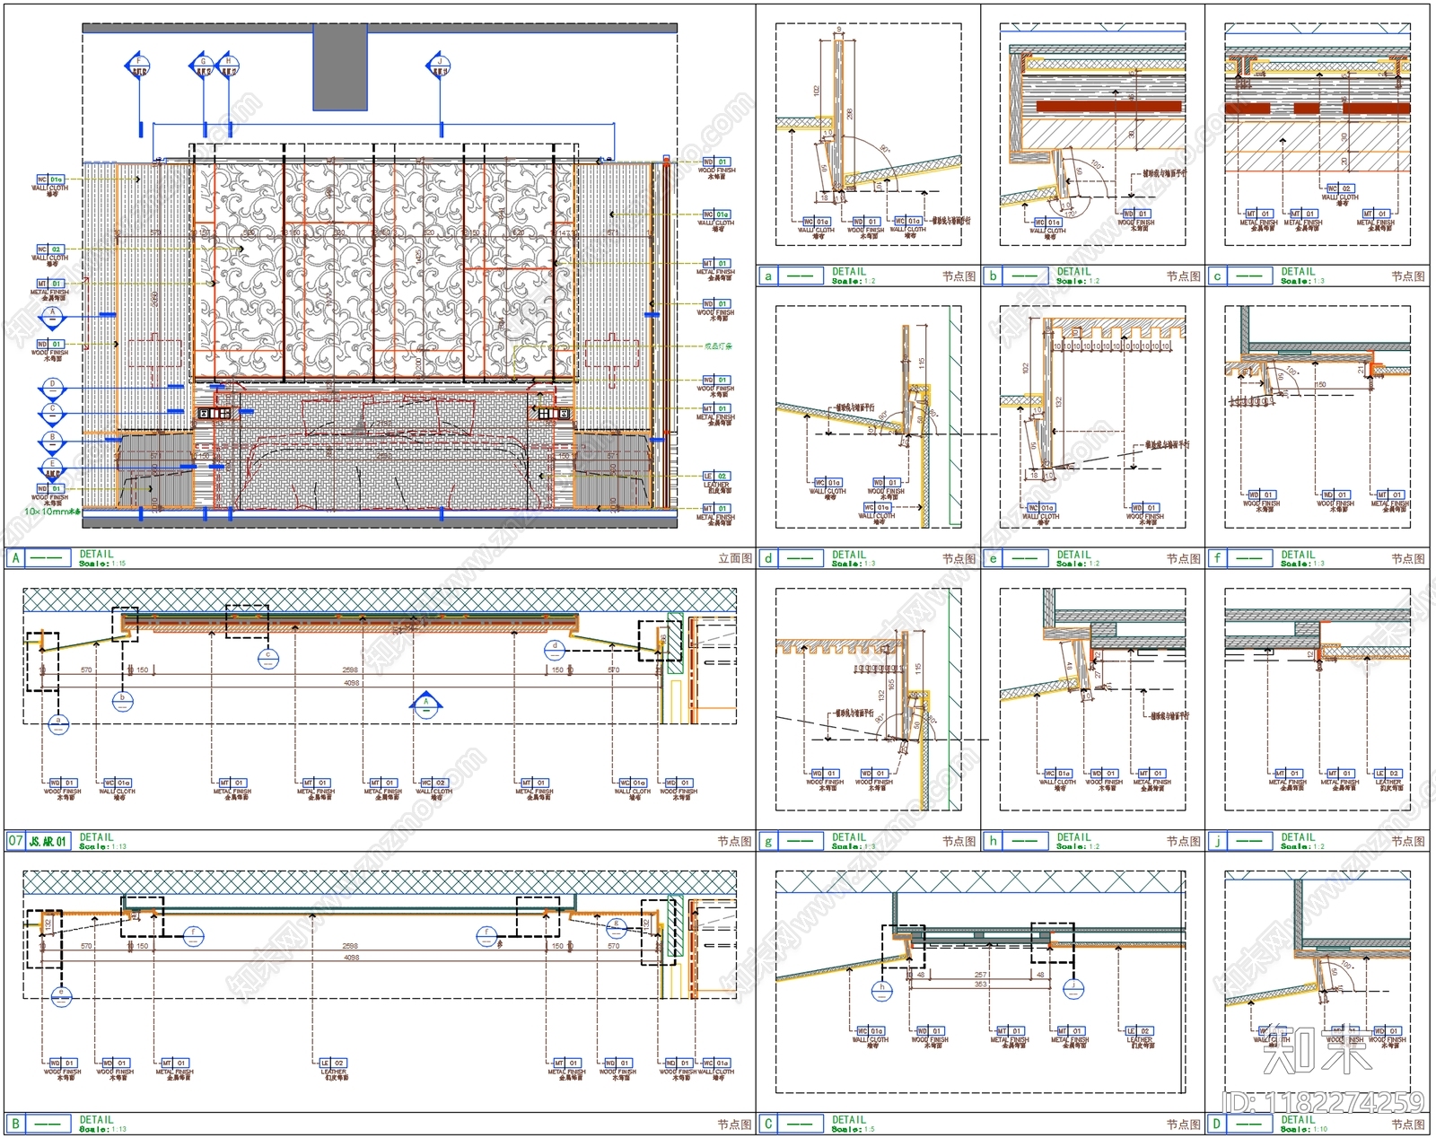Click section marker G above the elevation
The image size is (1436, 1138).
[202, 66]
